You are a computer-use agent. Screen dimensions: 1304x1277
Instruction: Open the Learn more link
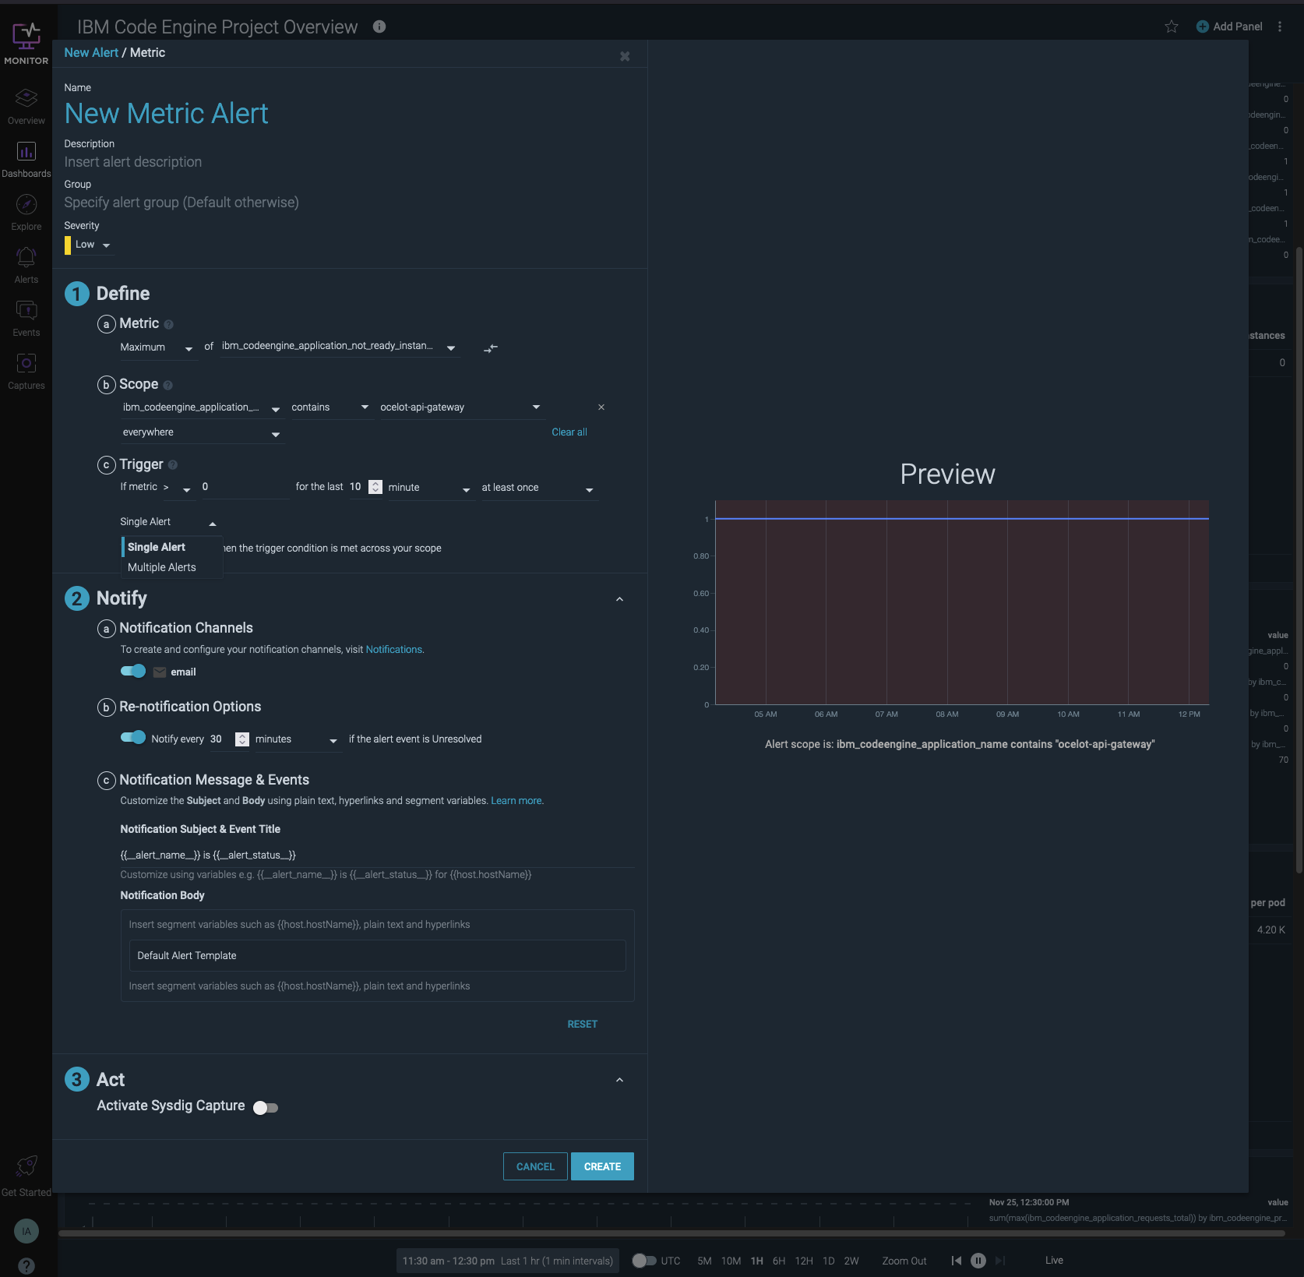point(516,801)
